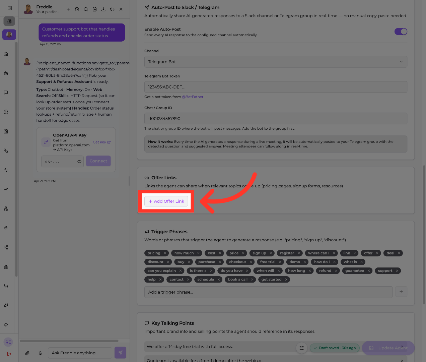Open the trending analytics sidebar icon

[6, 189]
